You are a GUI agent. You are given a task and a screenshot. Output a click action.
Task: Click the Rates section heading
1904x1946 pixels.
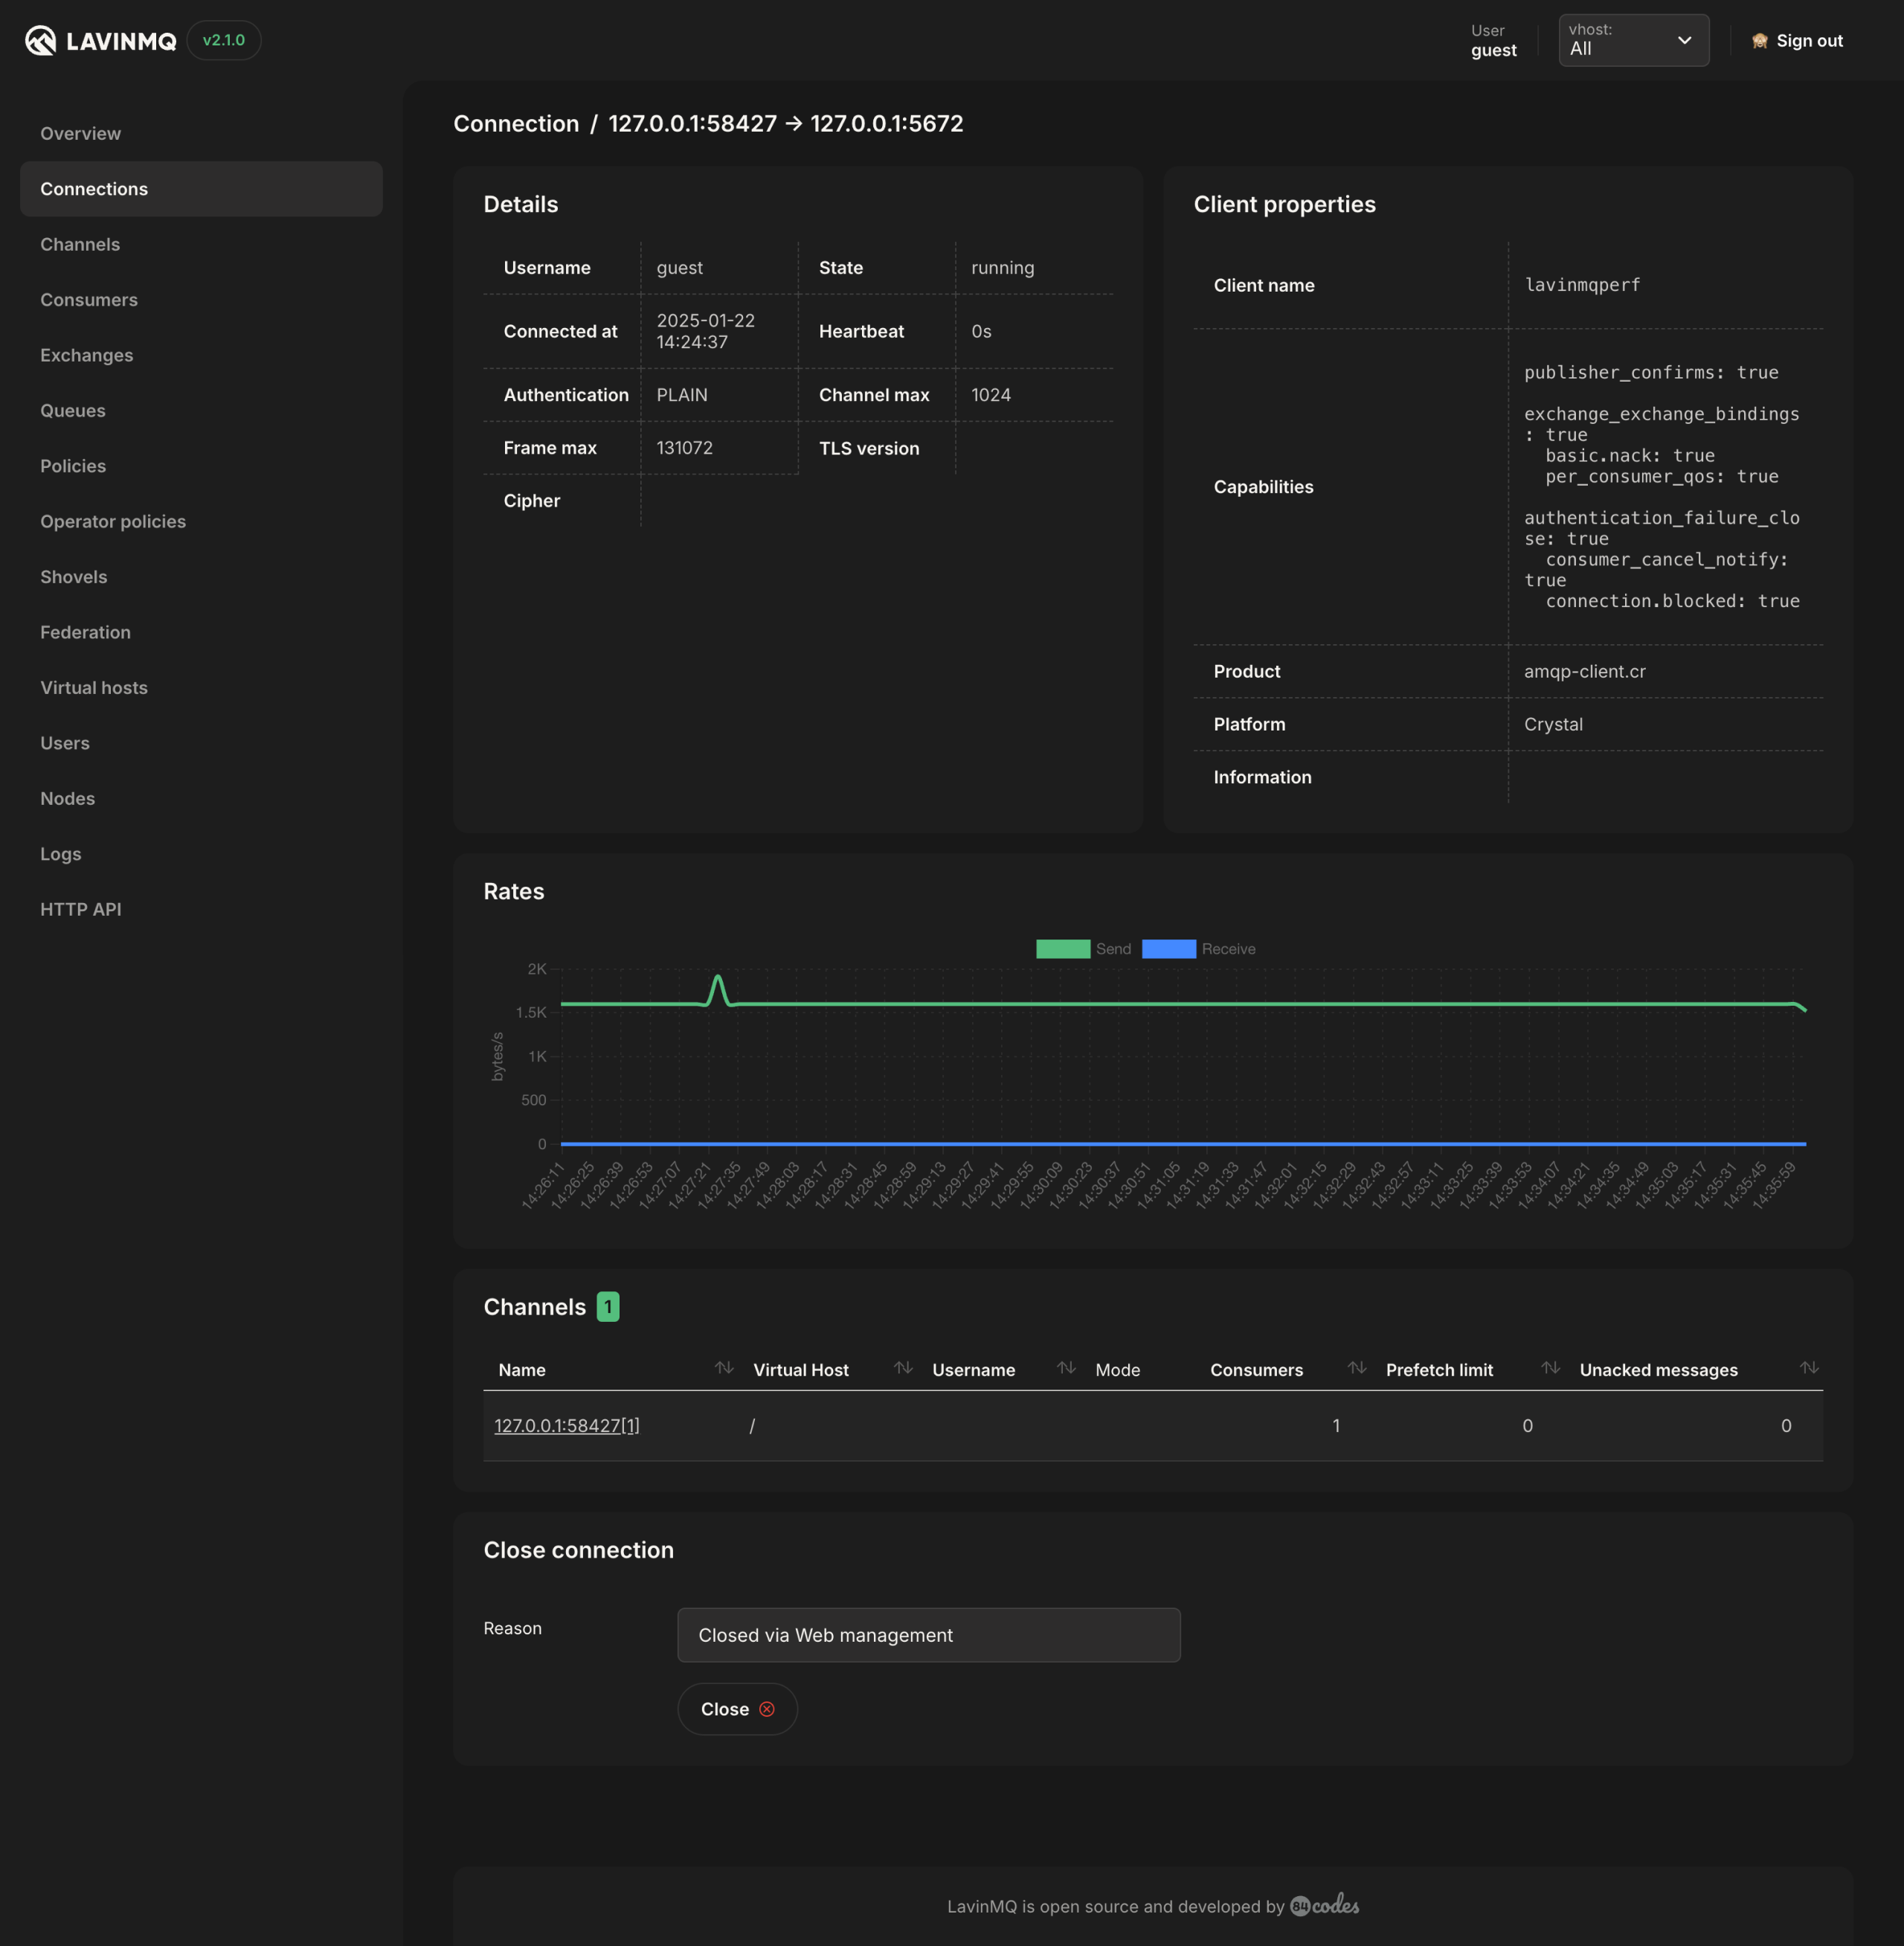514,892
